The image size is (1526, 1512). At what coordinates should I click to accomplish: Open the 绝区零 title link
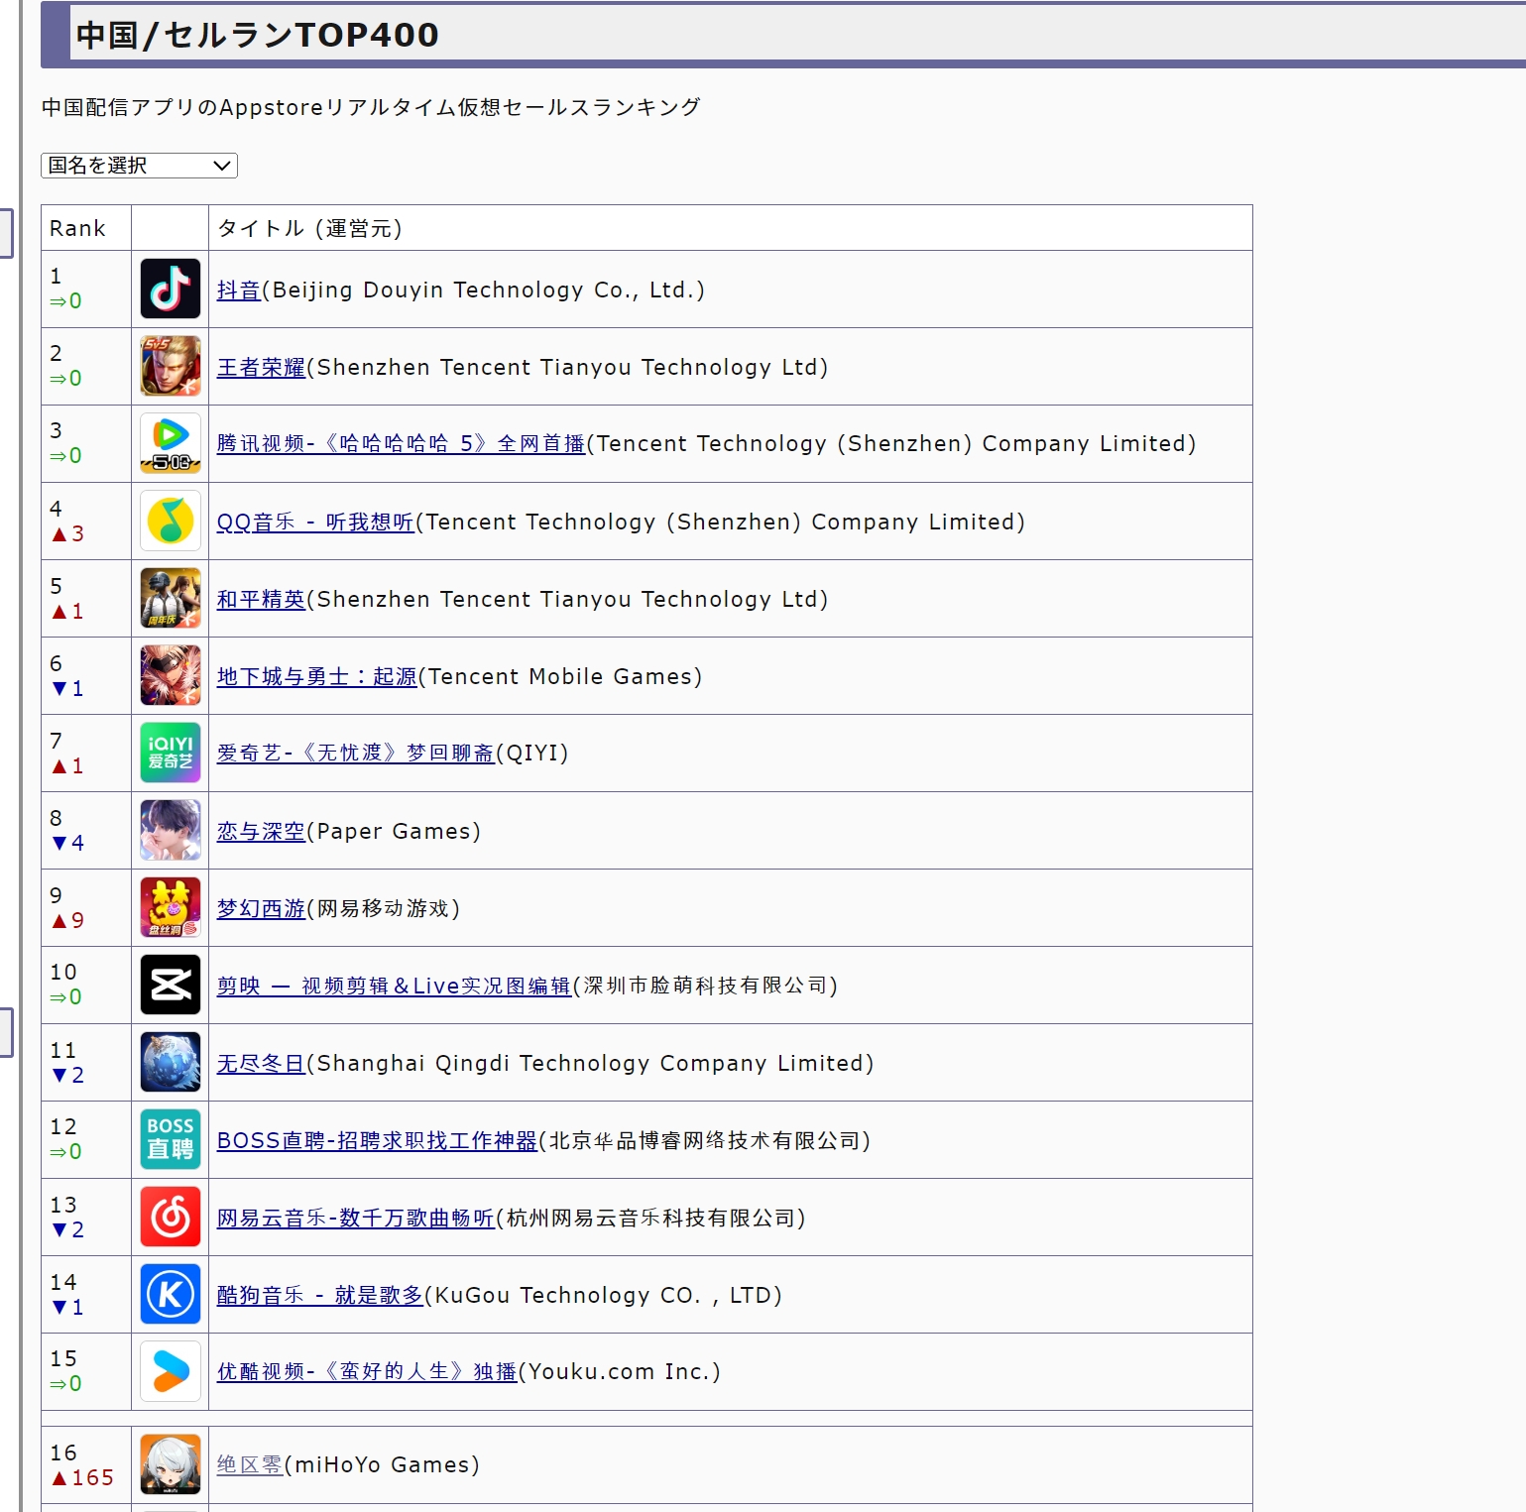[250, 1465]
